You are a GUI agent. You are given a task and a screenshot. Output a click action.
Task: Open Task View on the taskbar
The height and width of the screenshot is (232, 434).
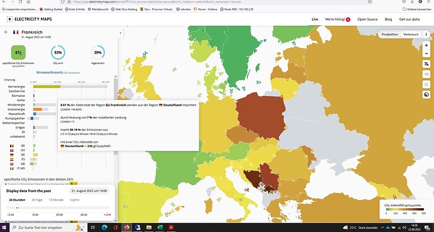coord(93,228)
